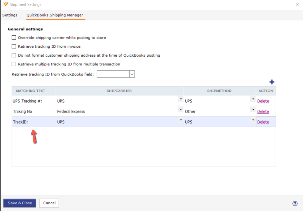Toggle Do not format customer shipping address
This screenshot has height=211, width=303.
coord(14,55)
